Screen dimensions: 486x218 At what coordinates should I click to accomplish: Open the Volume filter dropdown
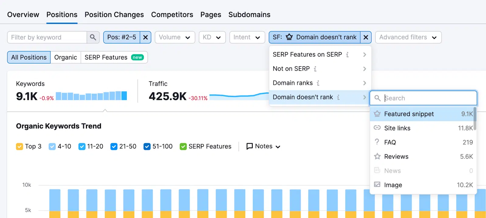175,37
